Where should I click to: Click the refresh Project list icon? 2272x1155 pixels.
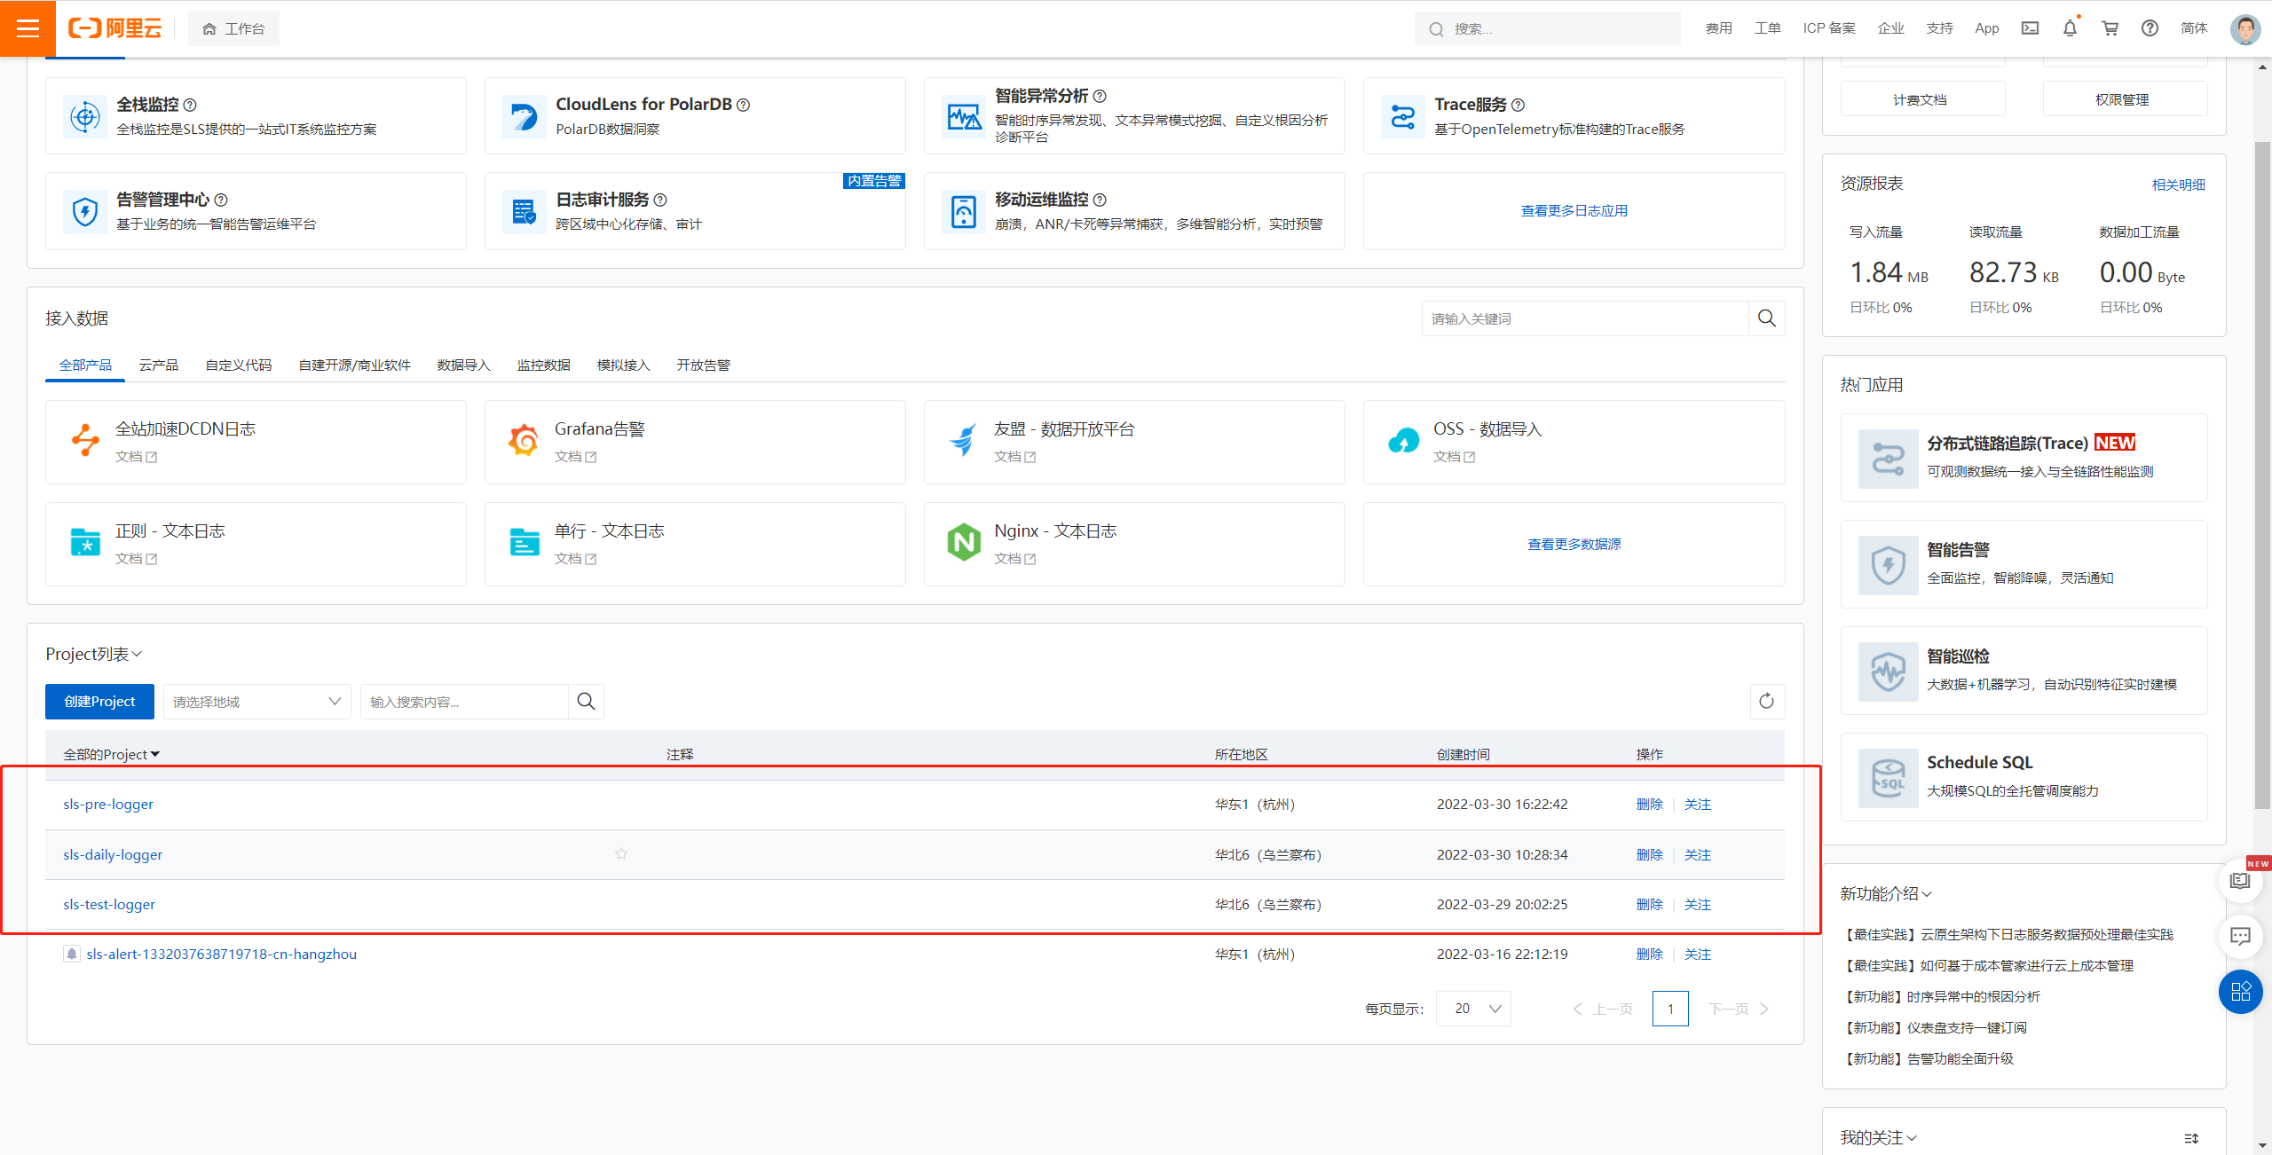pyautogui.click(x=1766, y=702)
